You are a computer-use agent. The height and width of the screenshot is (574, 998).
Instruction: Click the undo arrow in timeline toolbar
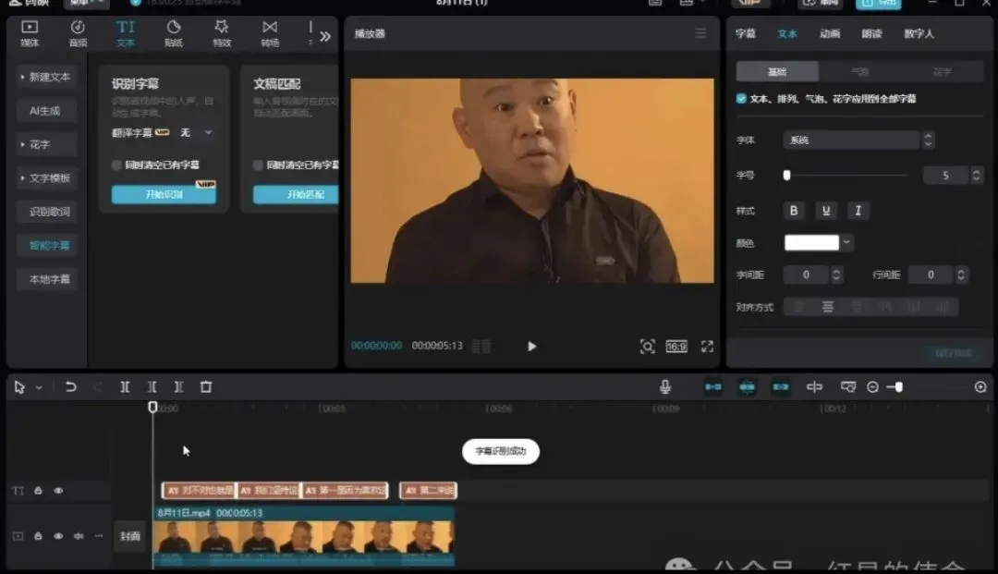[x=70, y=387]
